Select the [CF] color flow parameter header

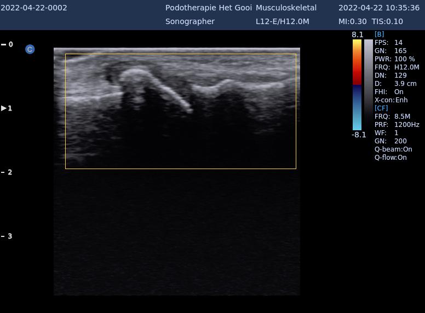(x=381, y=108)
